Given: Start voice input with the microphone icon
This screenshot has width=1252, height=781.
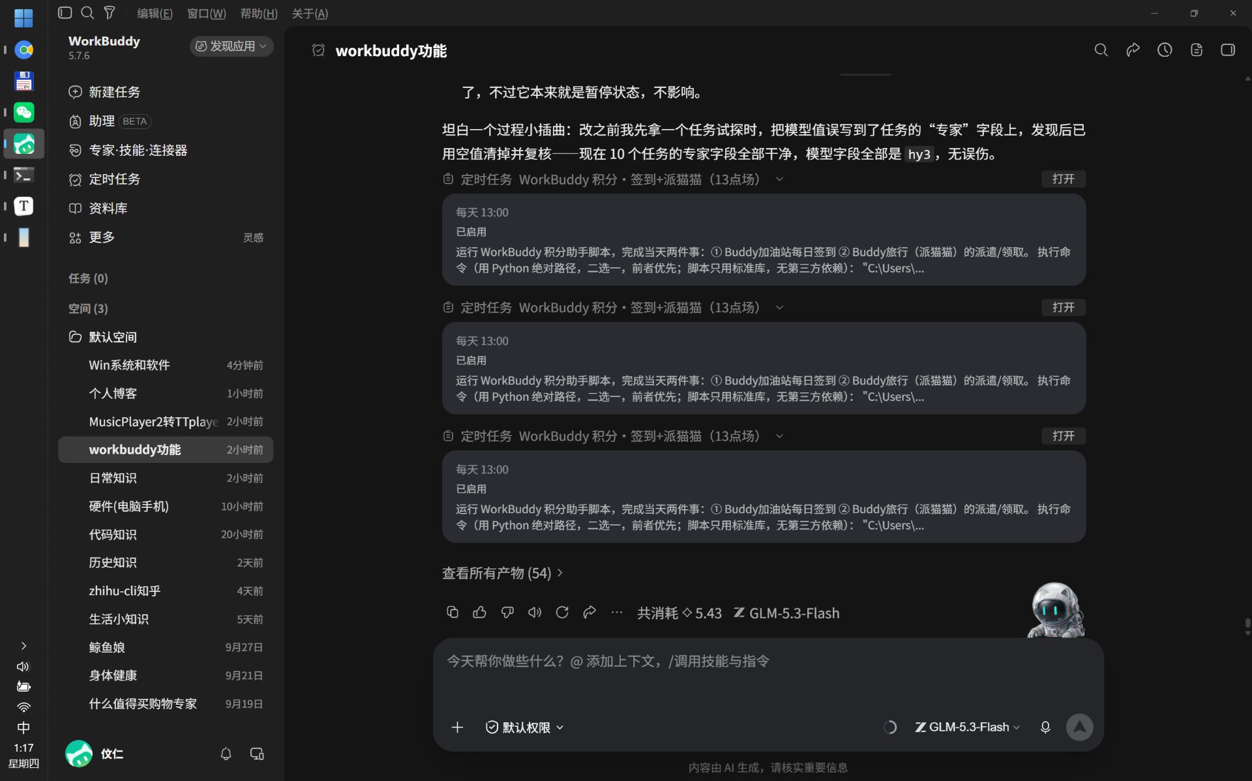Looking at the screenshot, I should pos(1045,727).
